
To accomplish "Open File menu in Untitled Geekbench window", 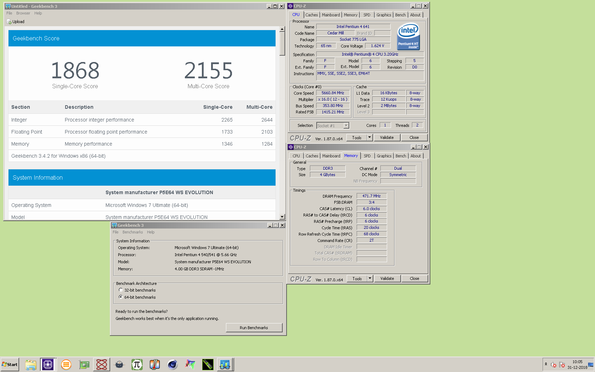I will point(9,13).
